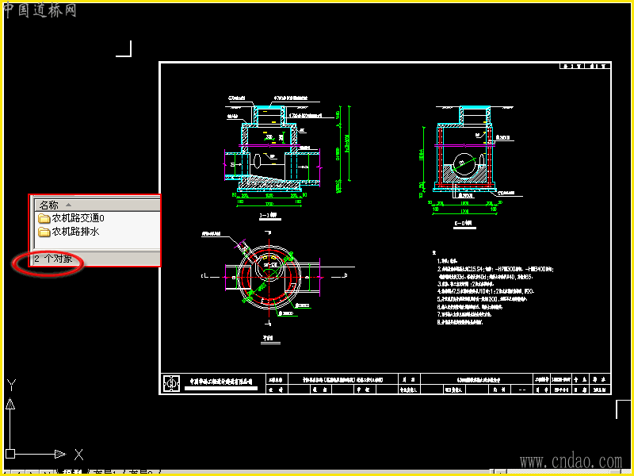Click the page number box at sheet top-right
This screenshot has width=634, height=476.
pyautogui.click(x=585, y=67)
